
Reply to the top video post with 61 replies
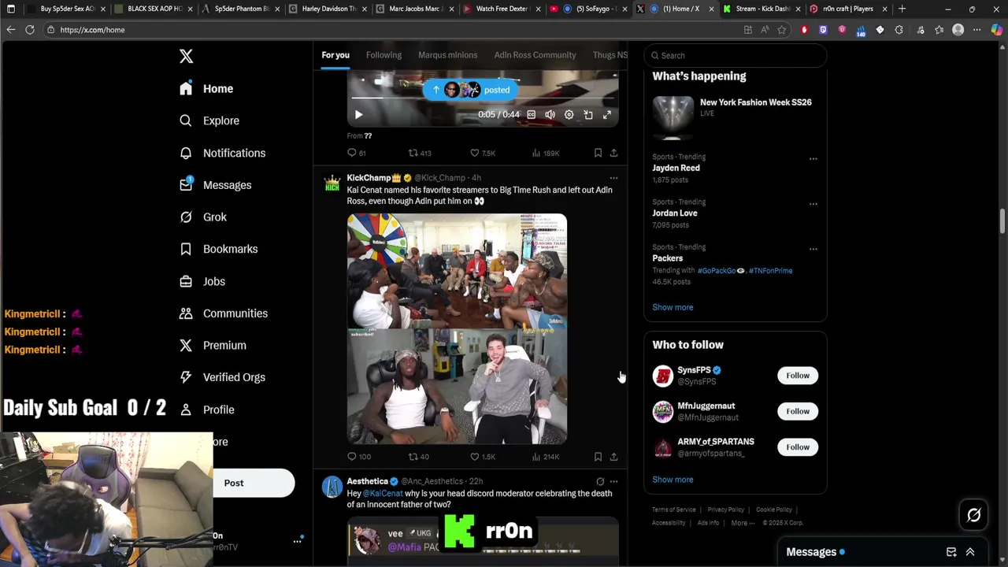357,153
